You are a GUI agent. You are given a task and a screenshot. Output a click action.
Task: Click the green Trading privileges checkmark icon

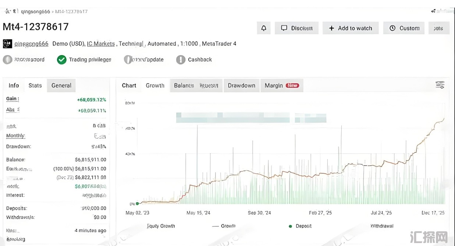click(62, 59)
